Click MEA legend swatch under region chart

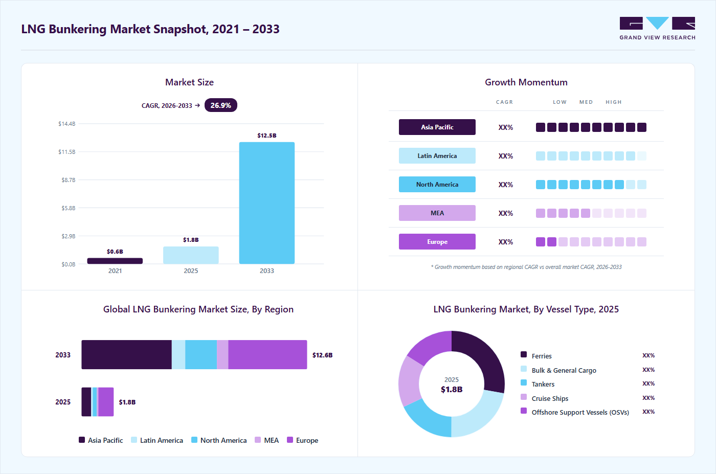coord(258,440)
